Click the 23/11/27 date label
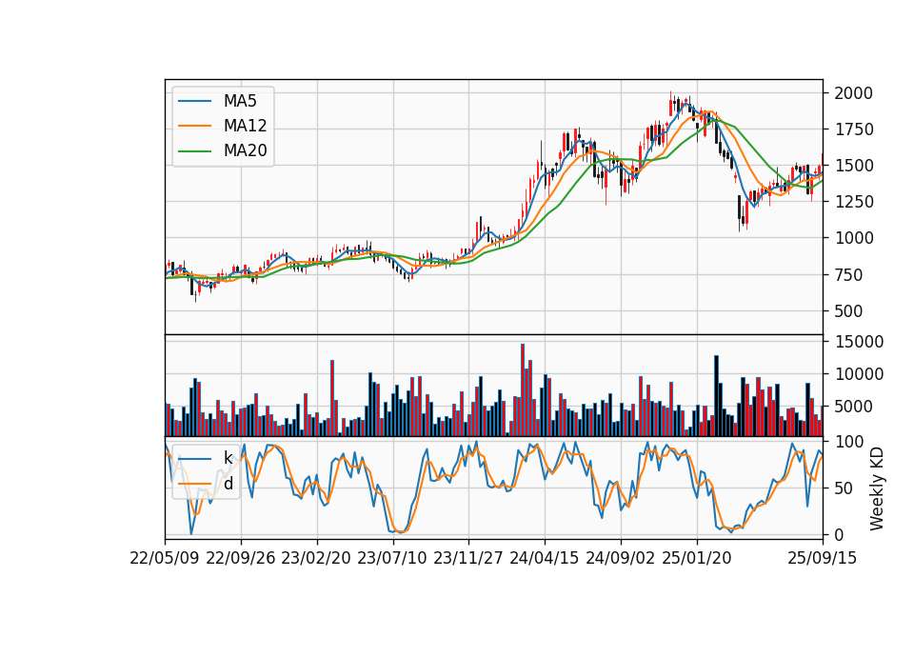This screenshot has width=914, height=657. coord(468,558)
